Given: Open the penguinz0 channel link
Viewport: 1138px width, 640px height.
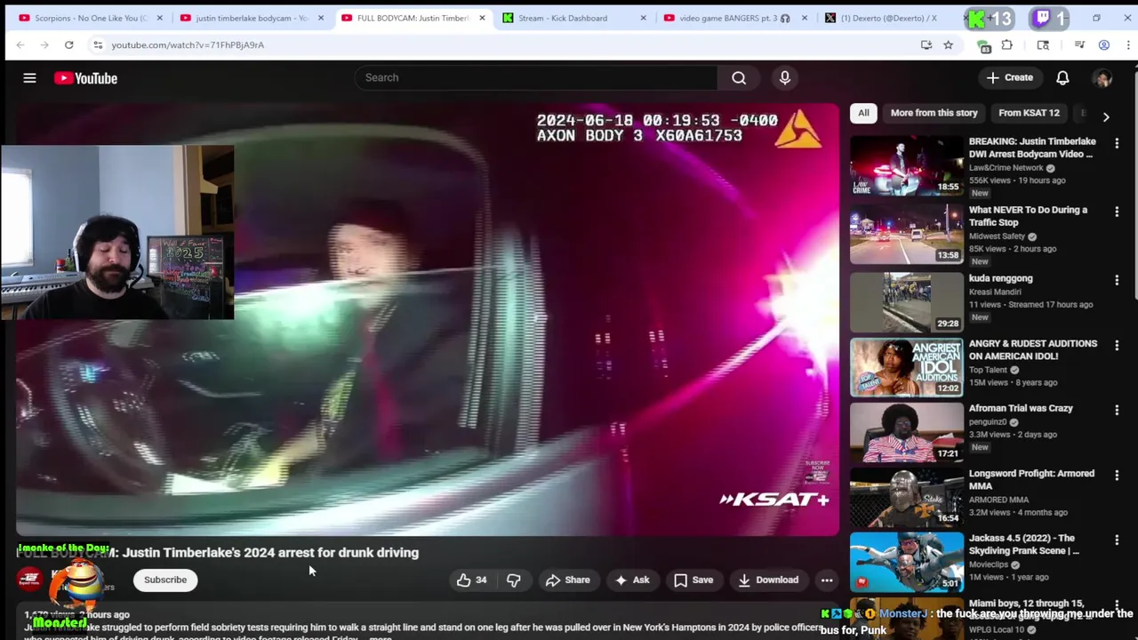Looking at the screenshot, I should pos(988,422).
